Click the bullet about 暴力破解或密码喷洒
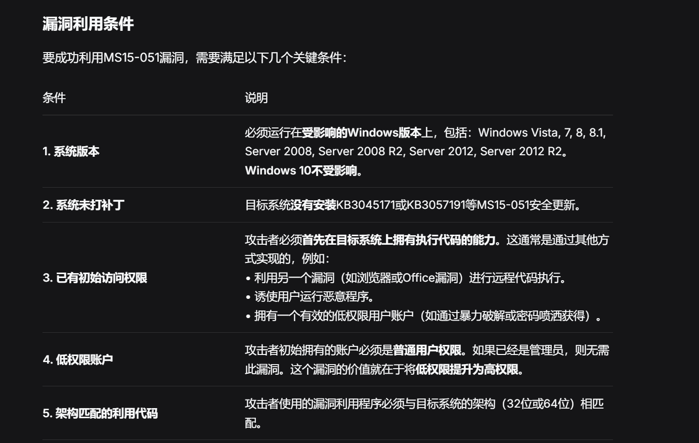Image resolution: width=699 pixels, height=443 pixels. tap(424, 316)
